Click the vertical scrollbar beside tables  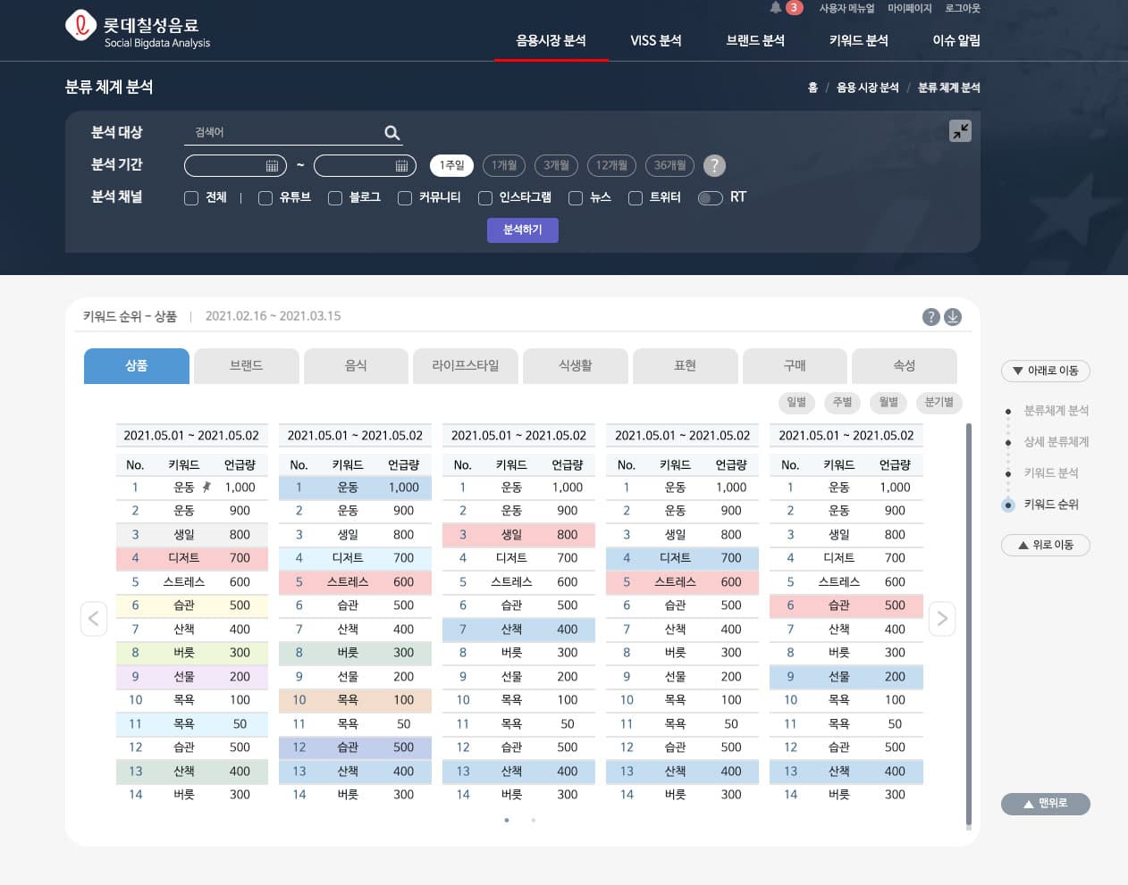pos(968,625)
